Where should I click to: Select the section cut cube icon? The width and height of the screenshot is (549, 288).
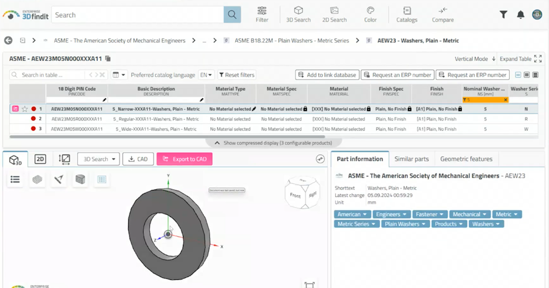click(80, 180)
